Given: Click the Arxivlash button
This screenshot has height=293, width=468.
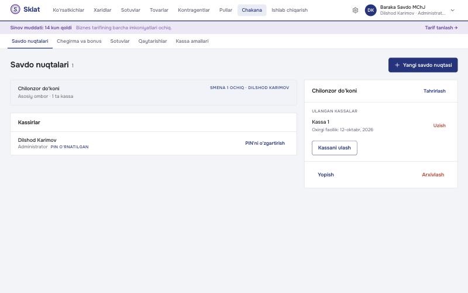Looking at the screenshot, I should point(433,175).
